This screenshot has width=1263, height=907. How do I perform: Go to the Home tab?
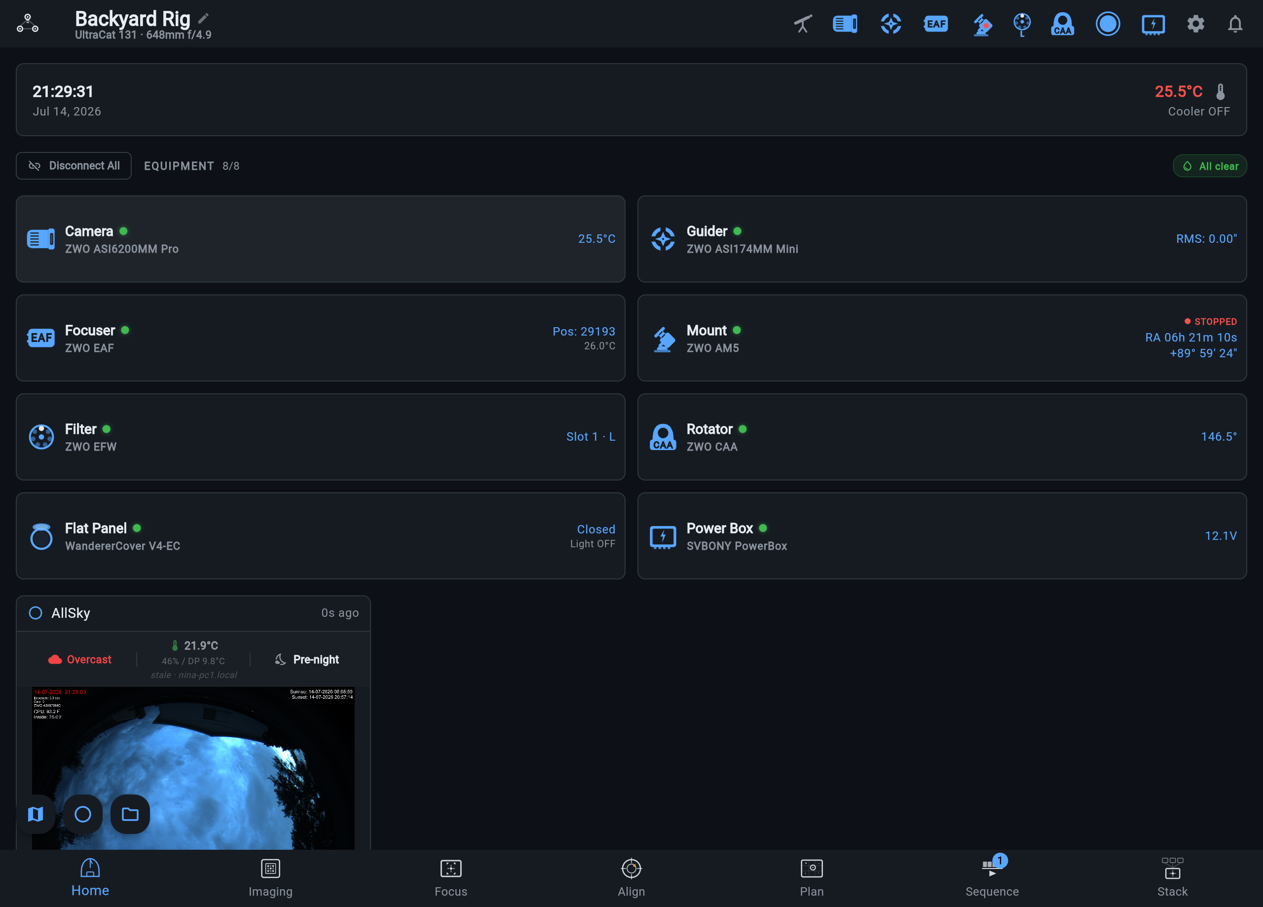click(90, 877)
